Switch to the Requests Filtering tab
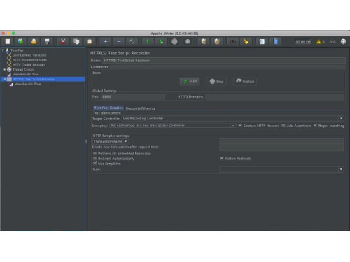Viewport: 350px width, 262px height. (x=140, y=108)
